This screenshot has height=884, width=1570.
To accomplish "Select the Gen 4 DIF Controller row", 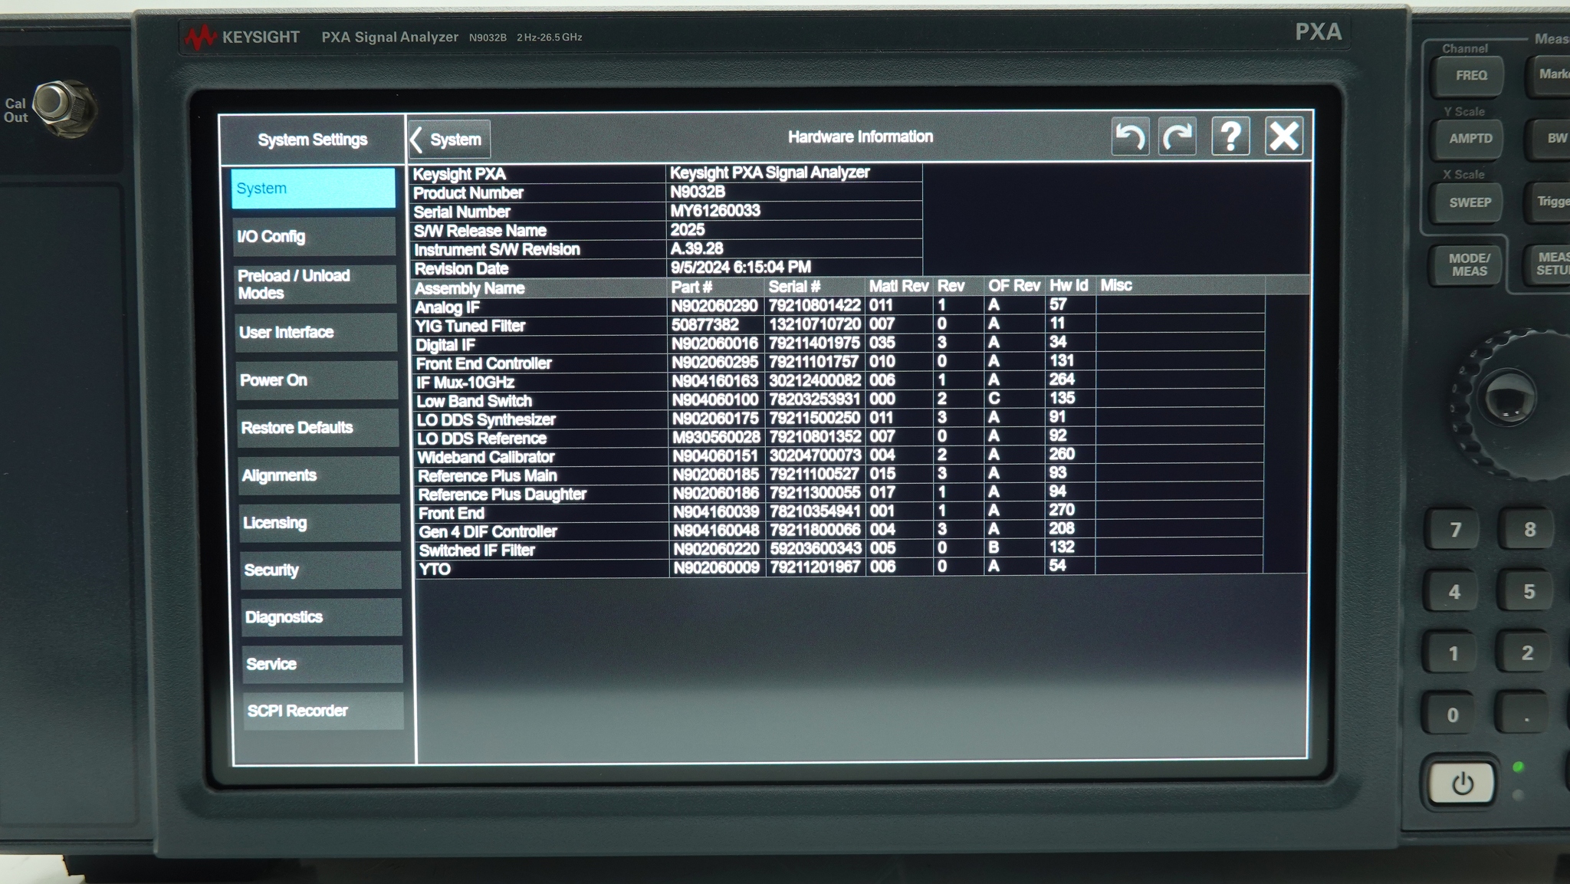I will click(839, 531).
